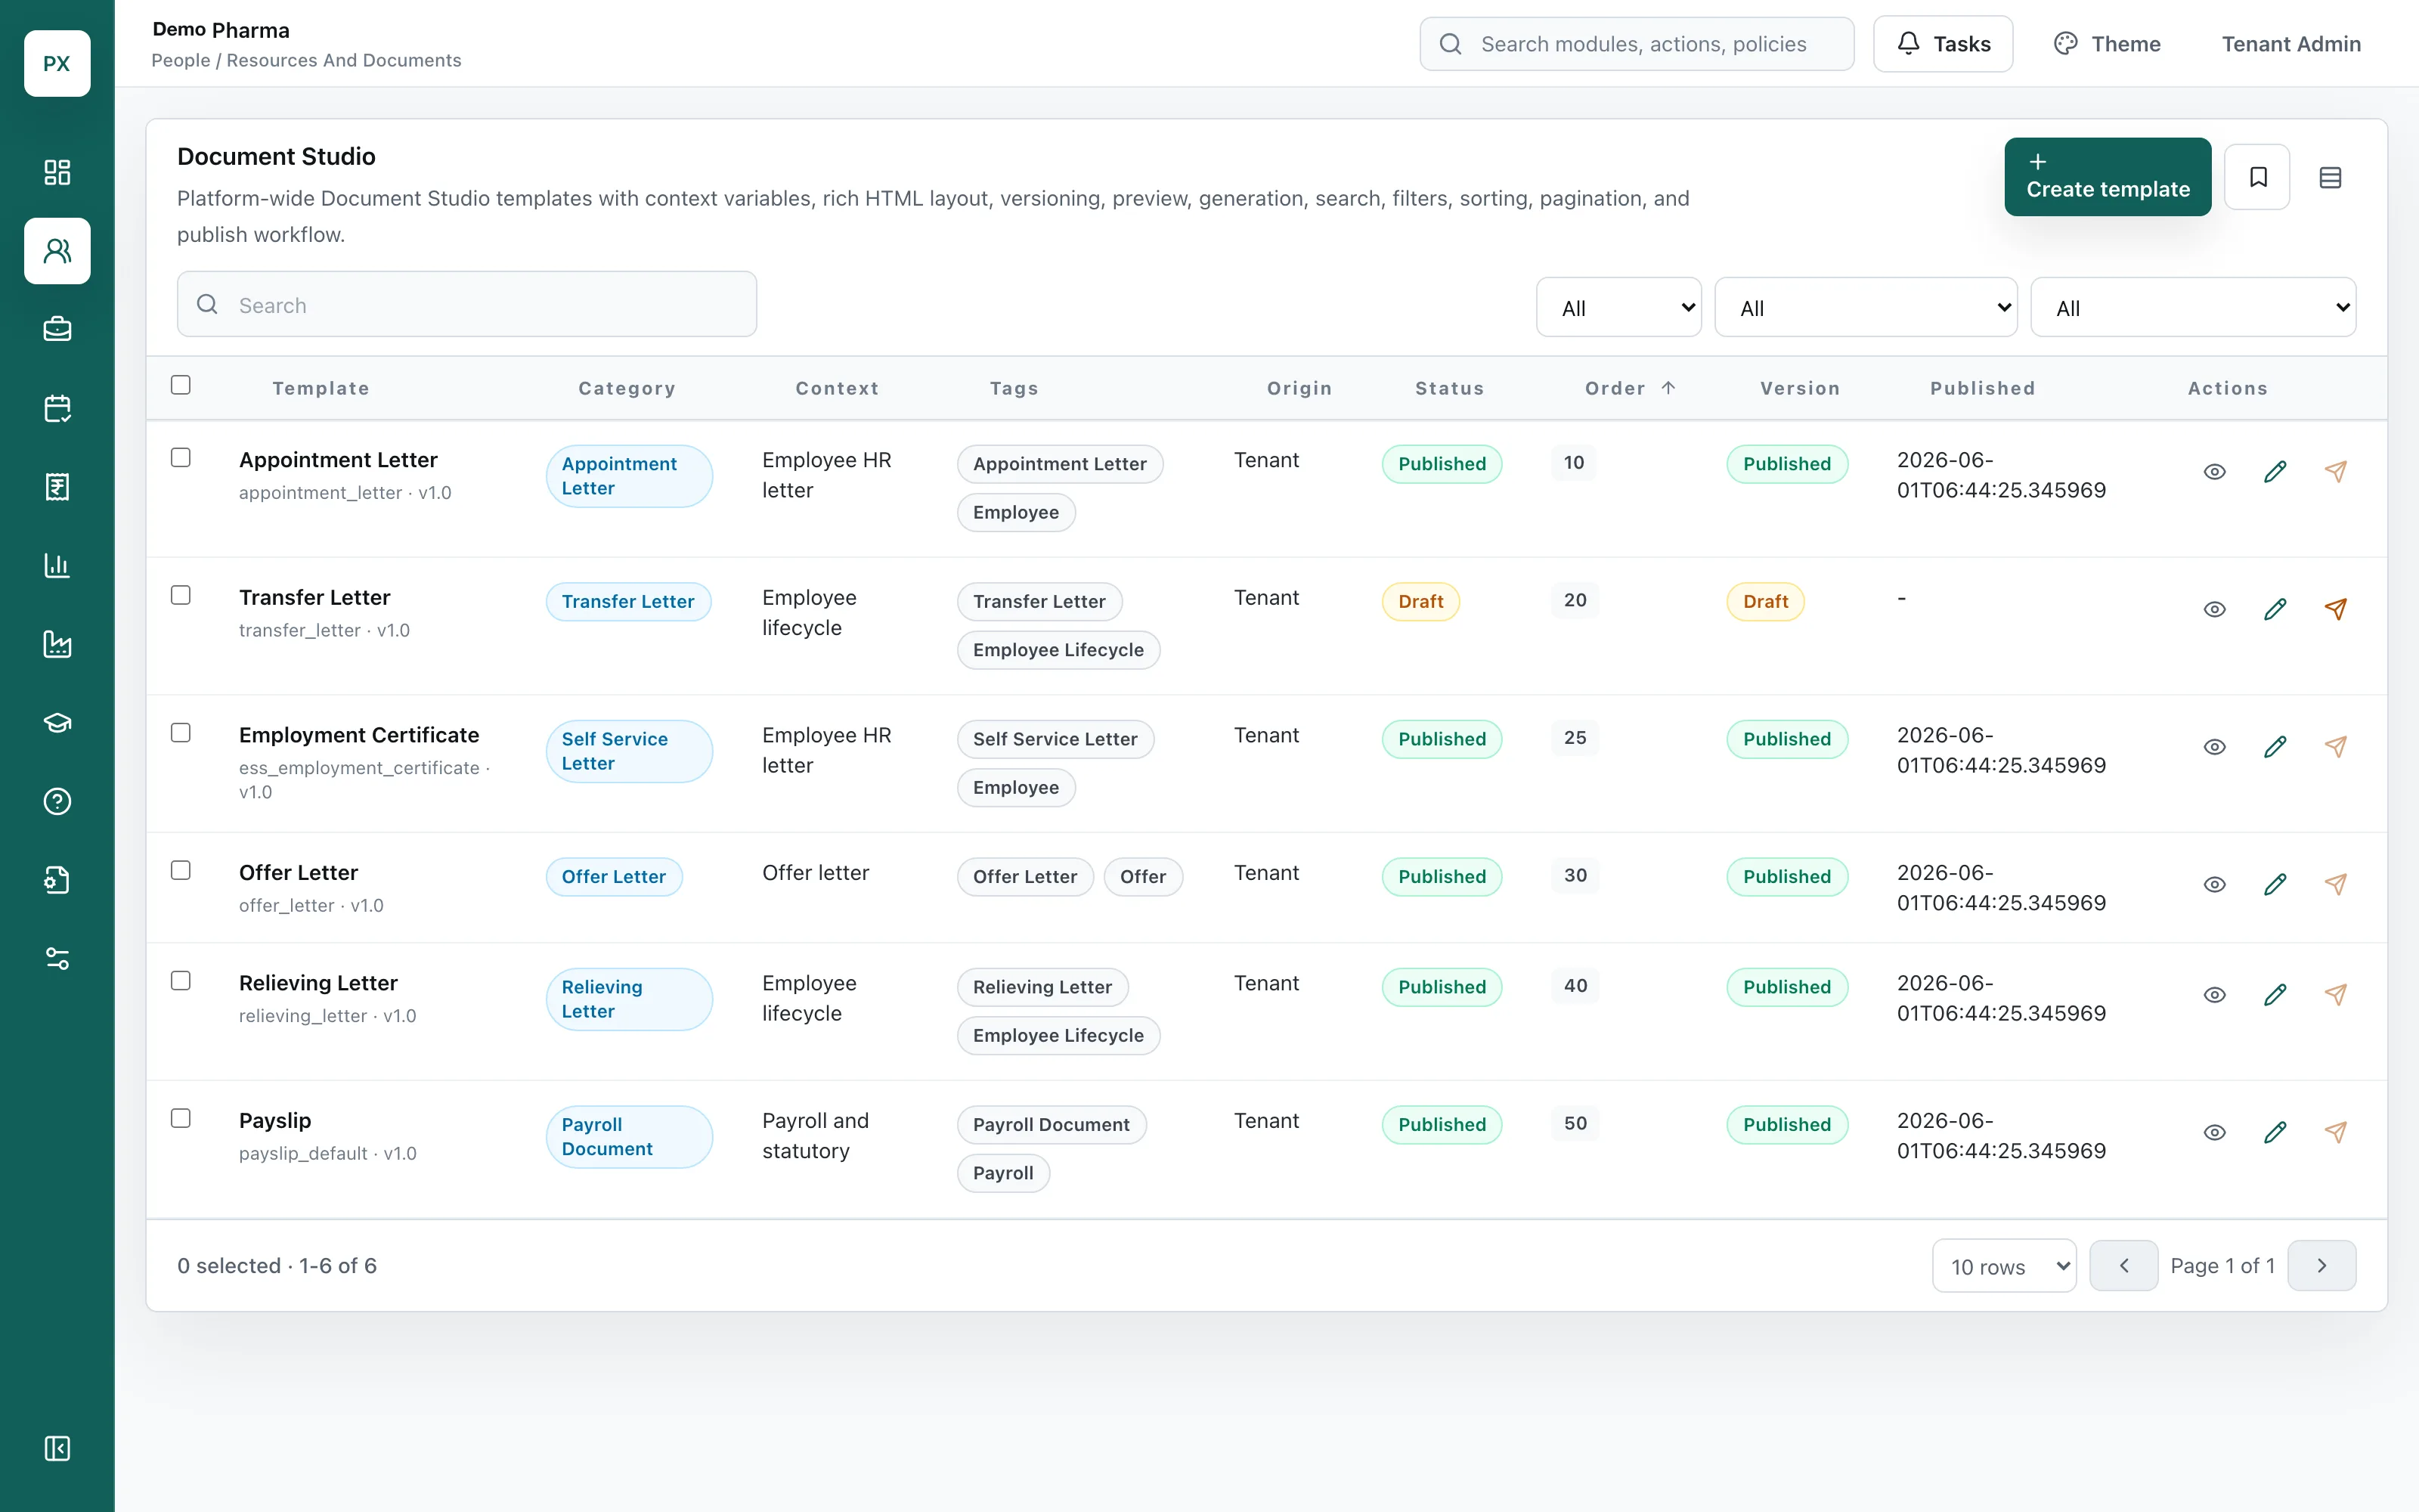
Task: Collapse the sidebar panel icon
Action: click(57, 1448)
